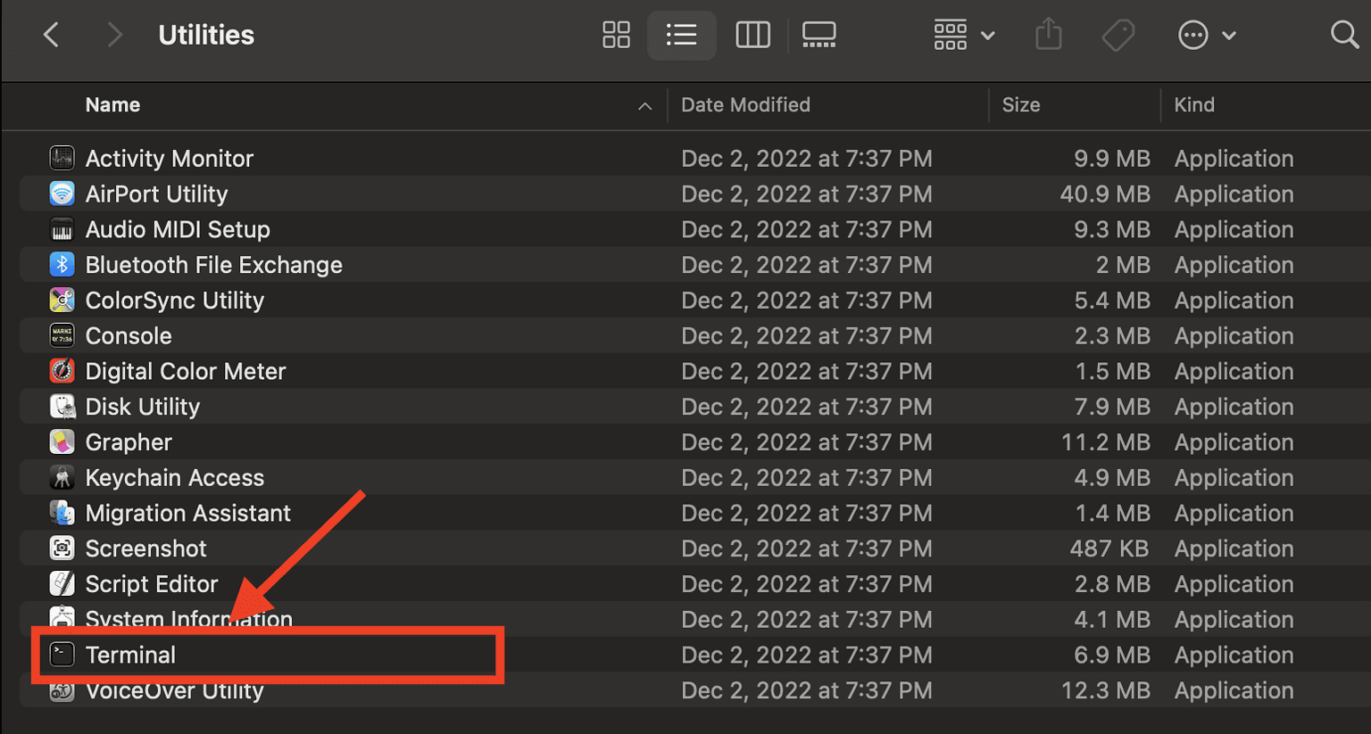Open the More actions ellipsis menu

point(1206,35)
